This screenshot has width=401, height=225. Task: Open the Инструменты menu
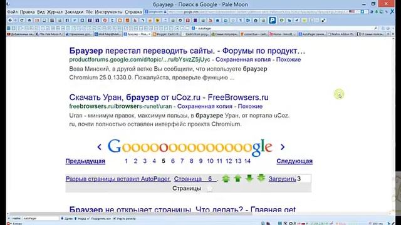coord(108,12)
